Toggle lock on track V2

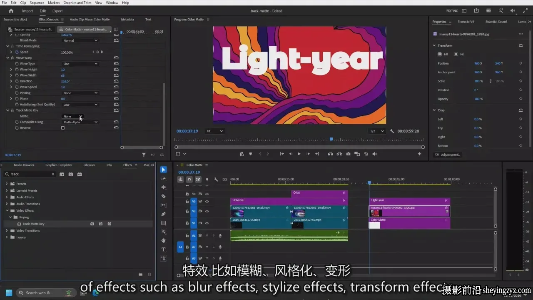[x=187, y=211]
